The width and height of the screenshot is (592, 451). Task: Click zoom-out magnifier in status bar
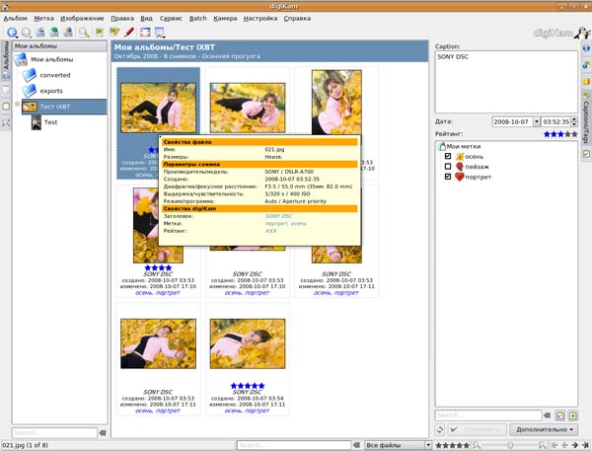pos(477,445)
